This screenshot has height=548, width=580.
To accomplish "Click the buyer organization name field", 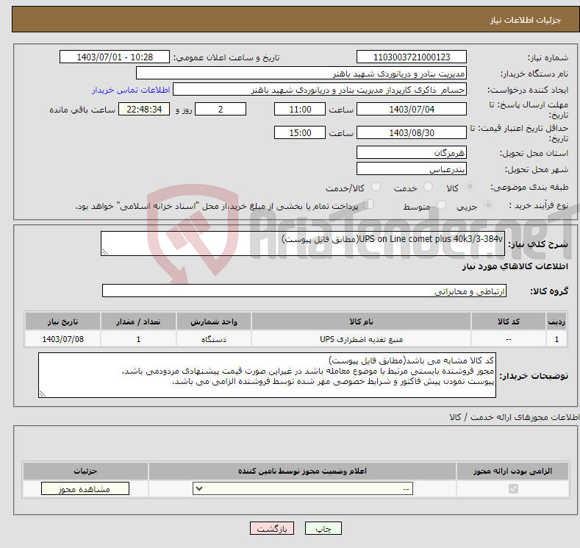I will pos(301,74).
